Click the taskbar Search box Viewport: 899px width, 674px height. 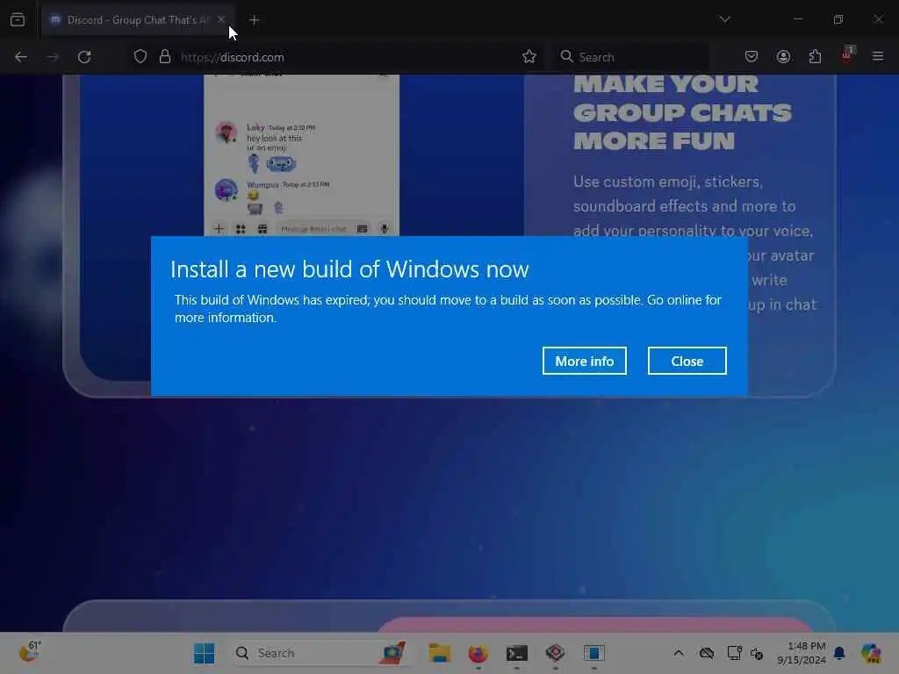320,653
